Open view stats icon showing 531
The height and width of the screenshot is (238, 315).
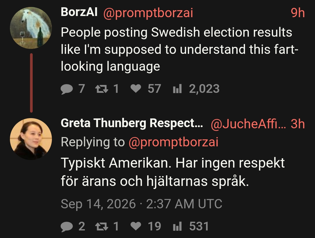(177, 226)
